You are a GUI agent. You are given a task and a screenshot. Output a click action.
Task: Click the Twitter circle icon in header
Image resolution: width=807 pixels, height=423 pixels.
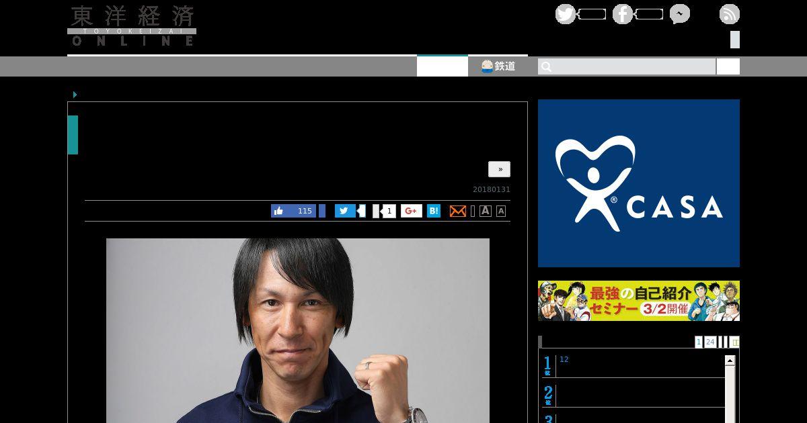click(566, 14)
